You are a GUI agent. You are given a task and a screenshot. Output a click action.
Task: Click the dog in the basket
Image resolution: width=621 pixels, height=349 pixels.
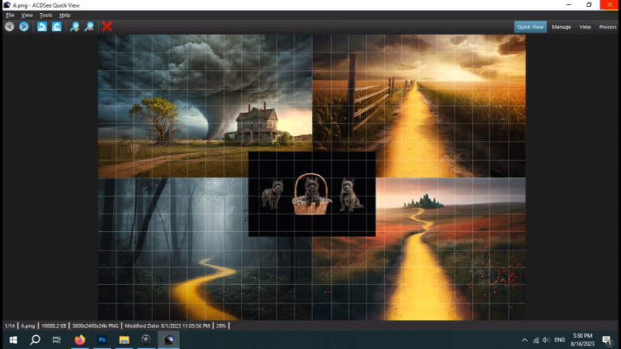(311, 195)
